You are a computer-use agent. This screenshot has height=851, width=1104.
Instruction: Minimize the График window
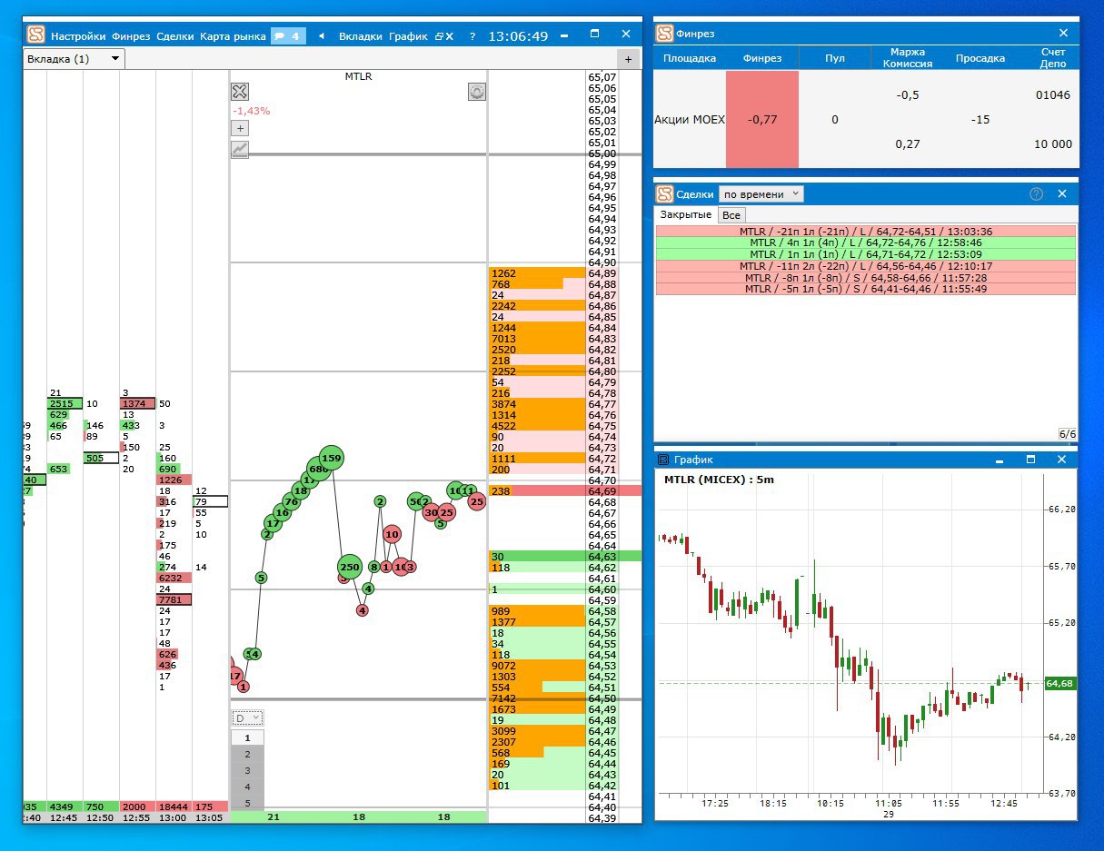tap(1000, 460)
